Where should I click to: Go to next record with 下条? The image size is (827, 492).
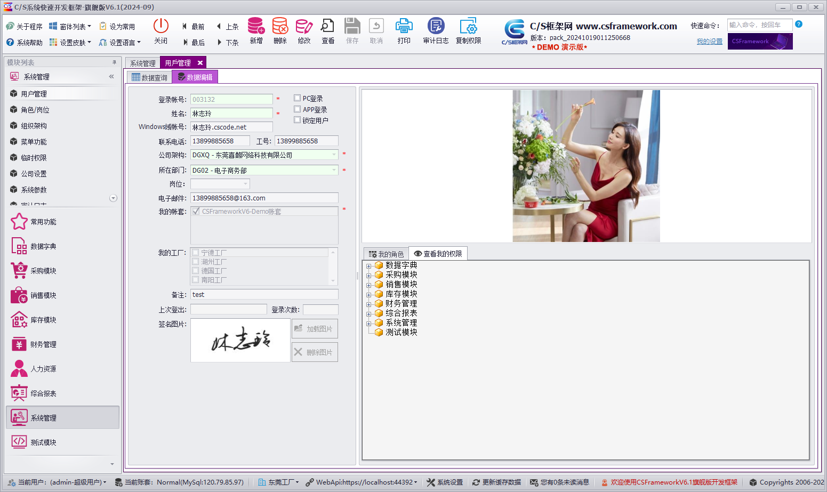tap(228, 43)
